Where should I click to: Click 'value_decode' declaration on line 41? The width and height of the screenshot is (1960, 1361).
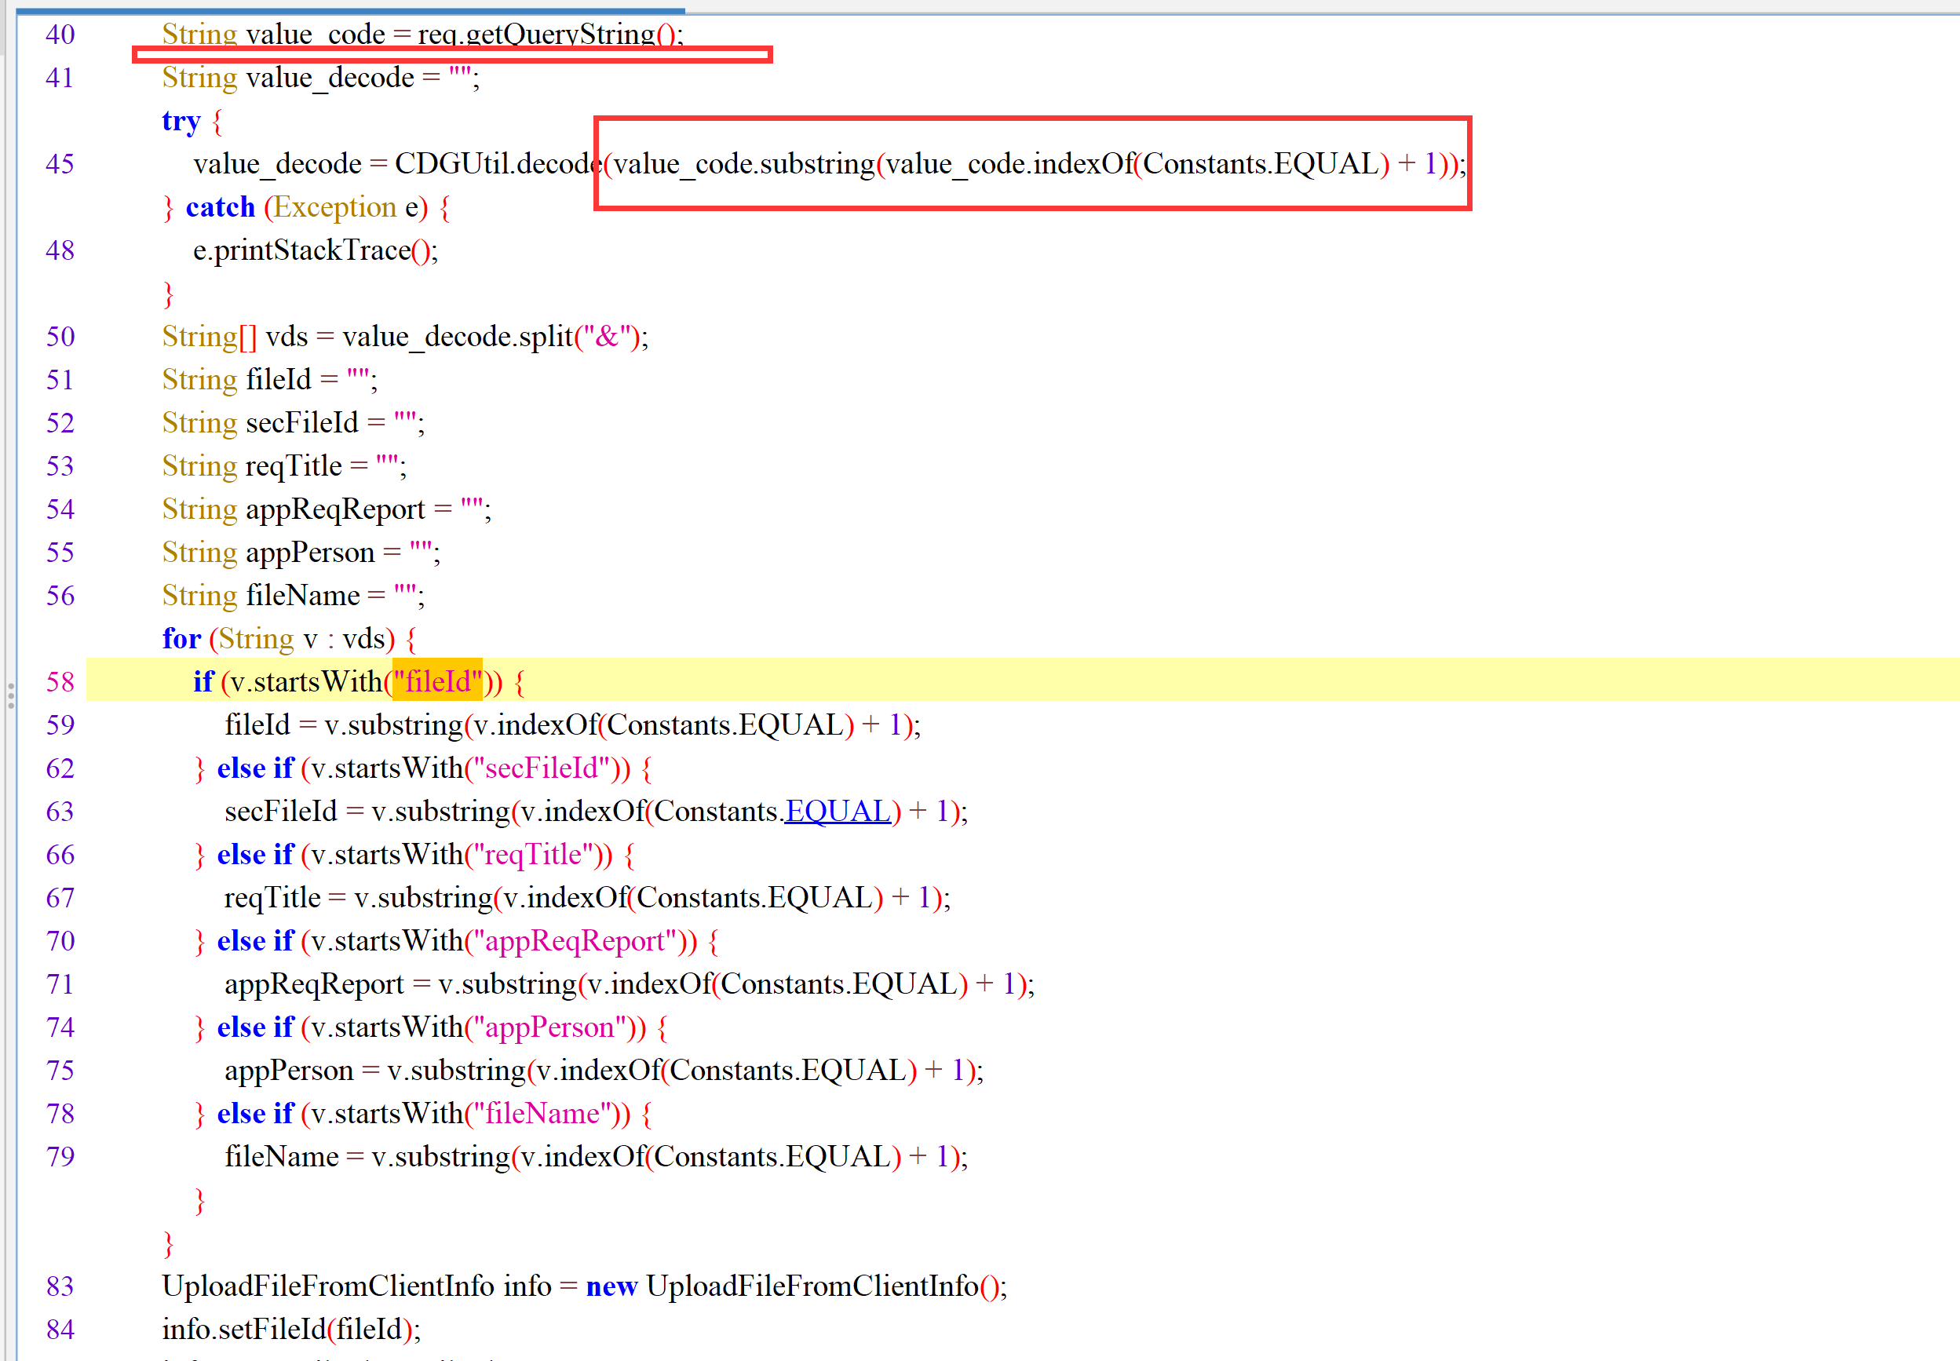[330, 78]
